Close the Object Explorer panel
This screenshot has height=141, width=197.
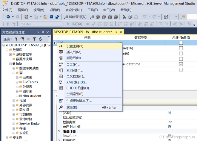pyautogui.click(x=48, y=32)
